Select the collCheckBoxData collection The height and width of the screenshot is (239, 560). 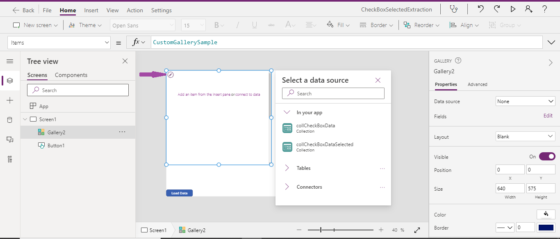[x=316, y=128]
